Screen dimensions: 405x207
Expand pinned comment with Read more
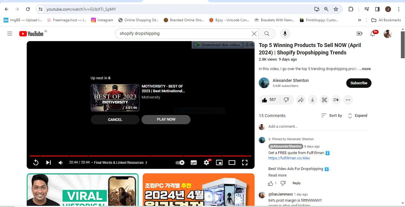coord(277,175)
